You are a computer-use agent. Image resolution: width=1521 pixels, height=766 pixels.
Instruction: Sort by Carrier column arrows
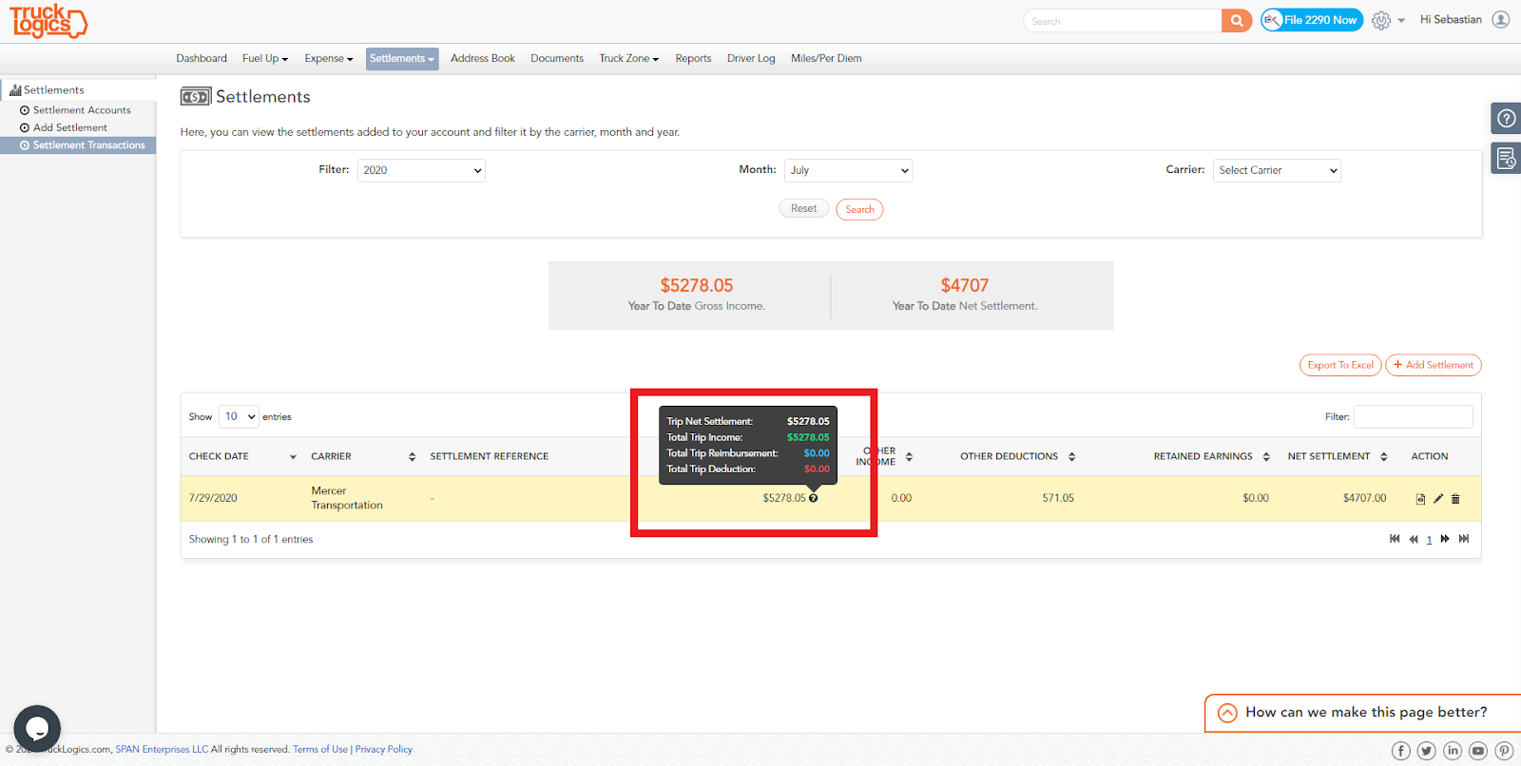[x=413, y=457]
